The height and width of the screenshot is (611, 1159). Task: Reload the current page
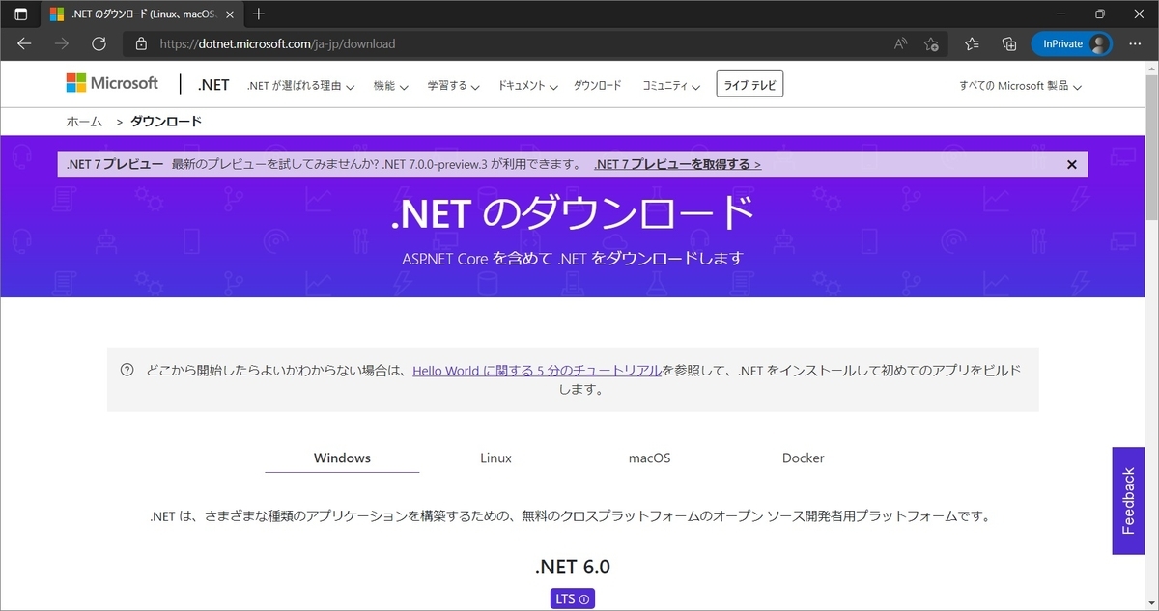[x=99, y=43]
